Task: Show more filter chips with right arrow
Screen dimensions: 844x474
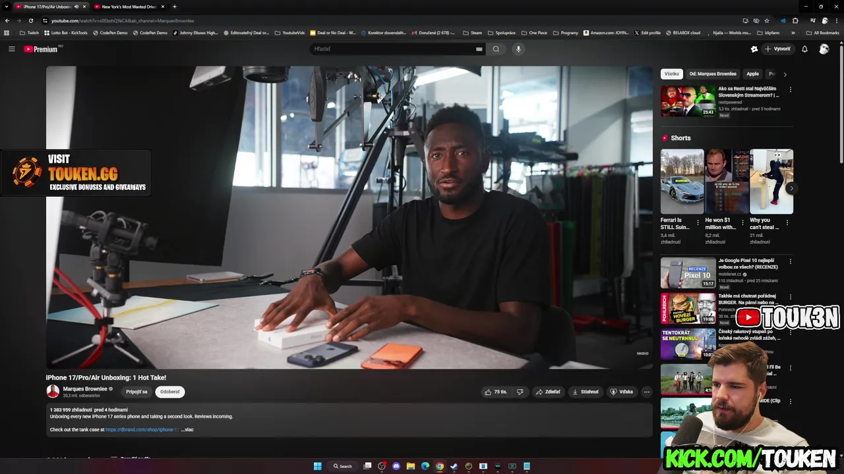Action: (785, 74)
